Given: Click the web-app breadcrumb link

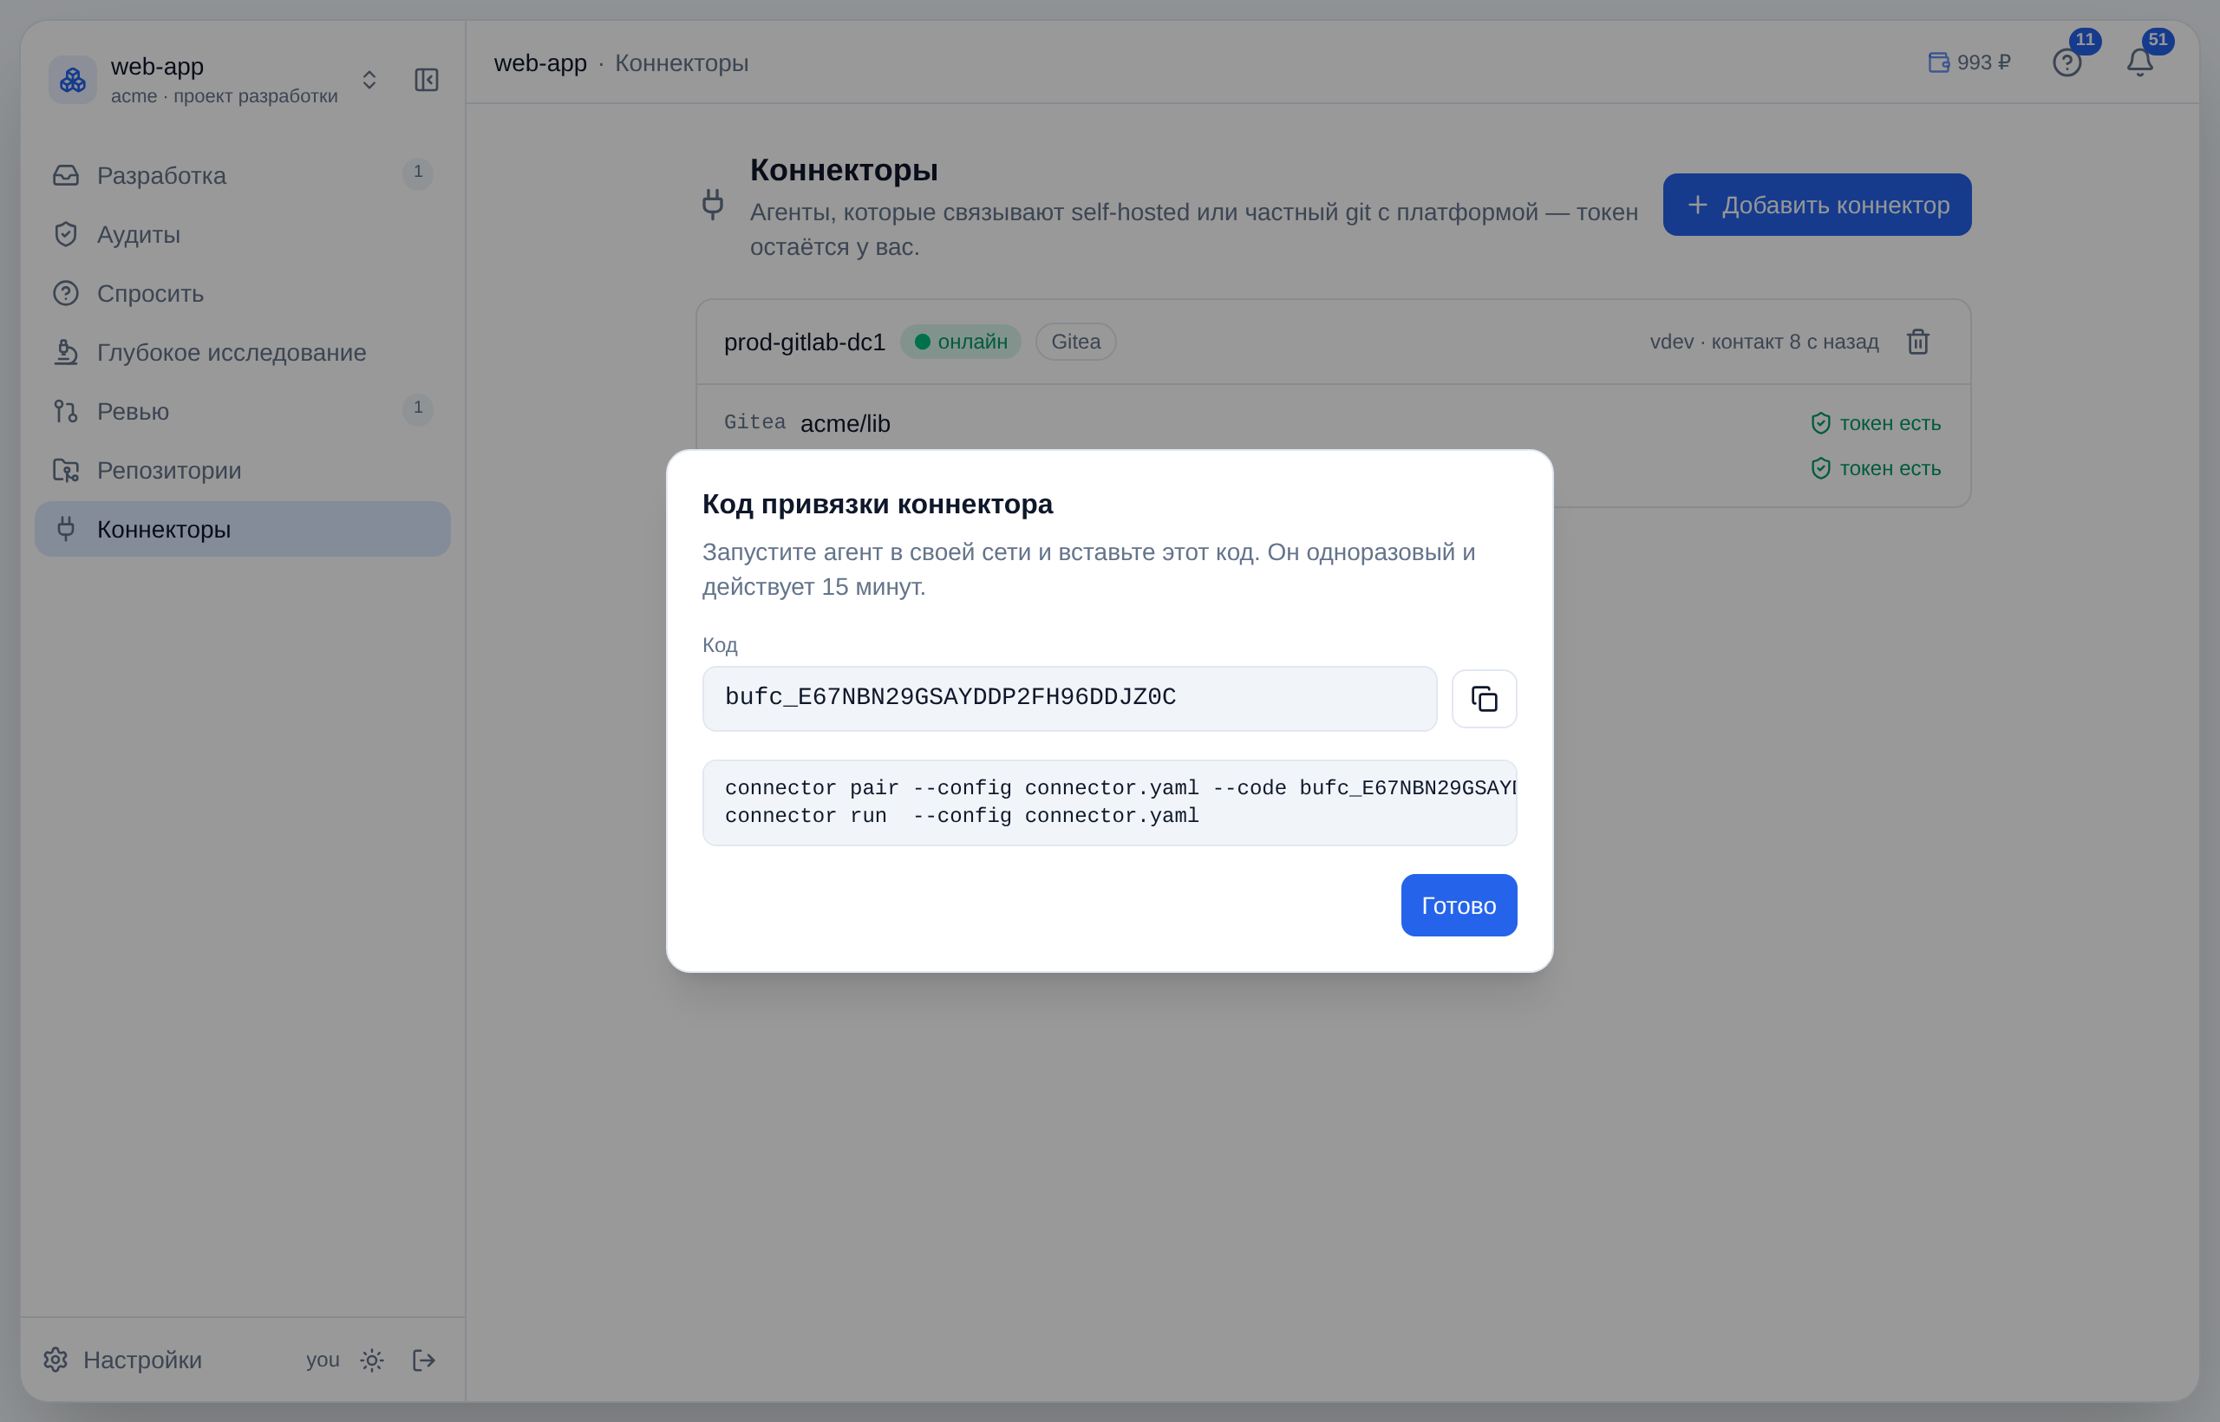Looking at the screenshot, I should [x=540, y=62].
